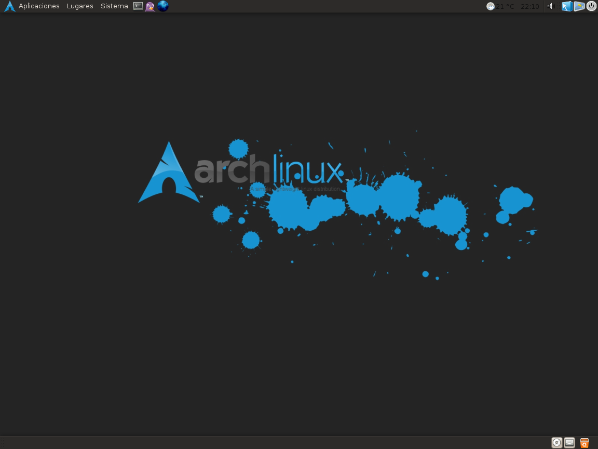Open the orange trash bin icon

(585, 443)
